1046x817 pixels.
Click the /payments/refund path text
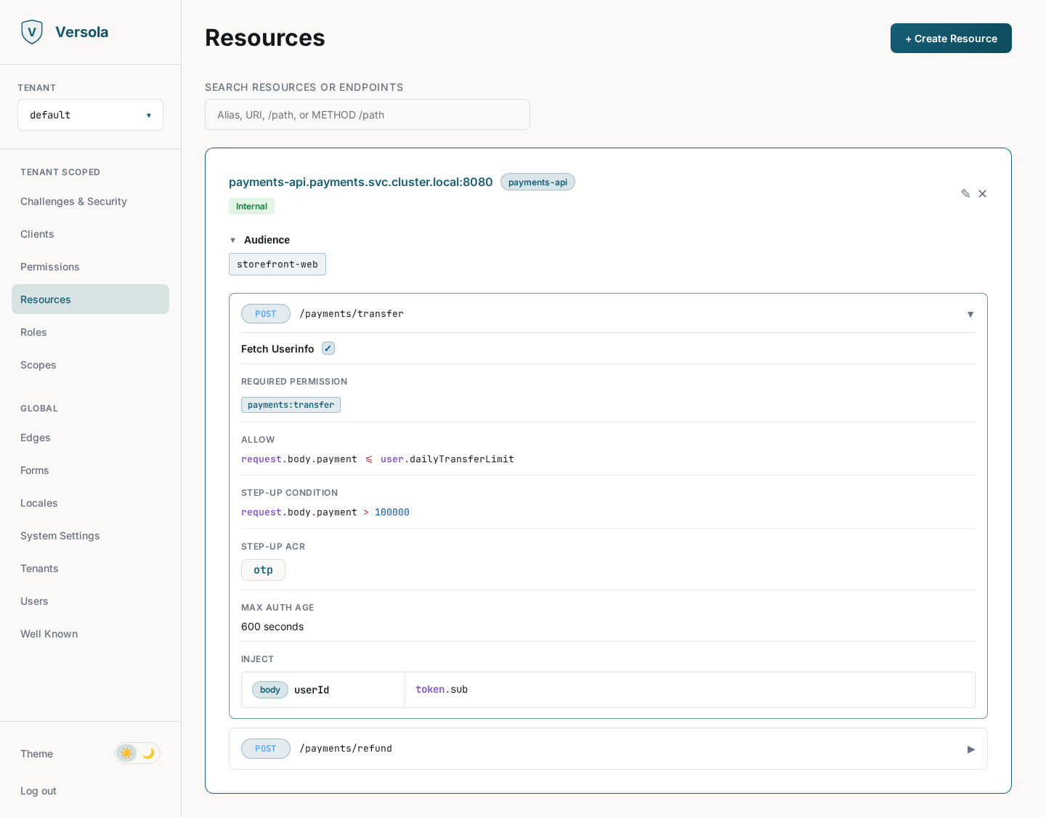(346, 749)
